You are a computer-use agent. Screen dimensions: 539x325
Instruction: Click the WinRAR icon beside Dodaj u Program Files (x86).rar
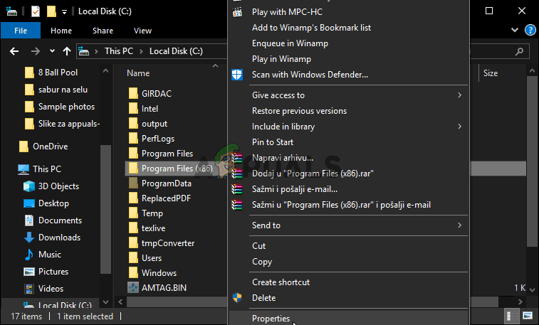(237, 174)
